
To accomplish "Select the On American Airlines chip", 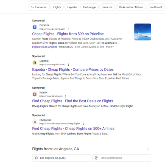I will click(131, 7).
